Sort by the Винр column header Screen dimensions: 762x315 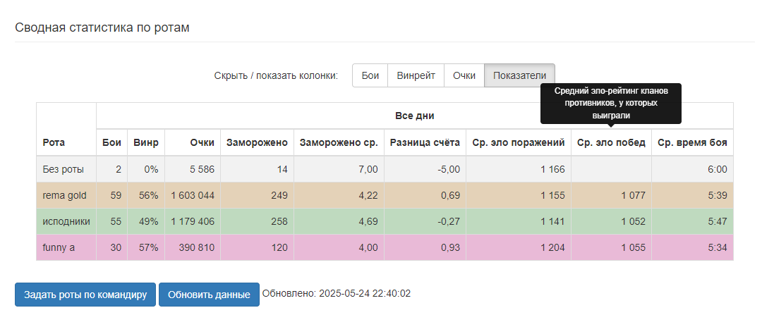146,142
